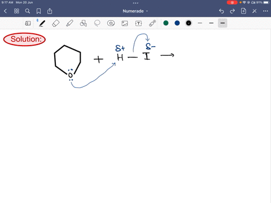The height and width of the screenshot is (203, 271).
Task: Bookmark the current page
Action: (38, 11)
